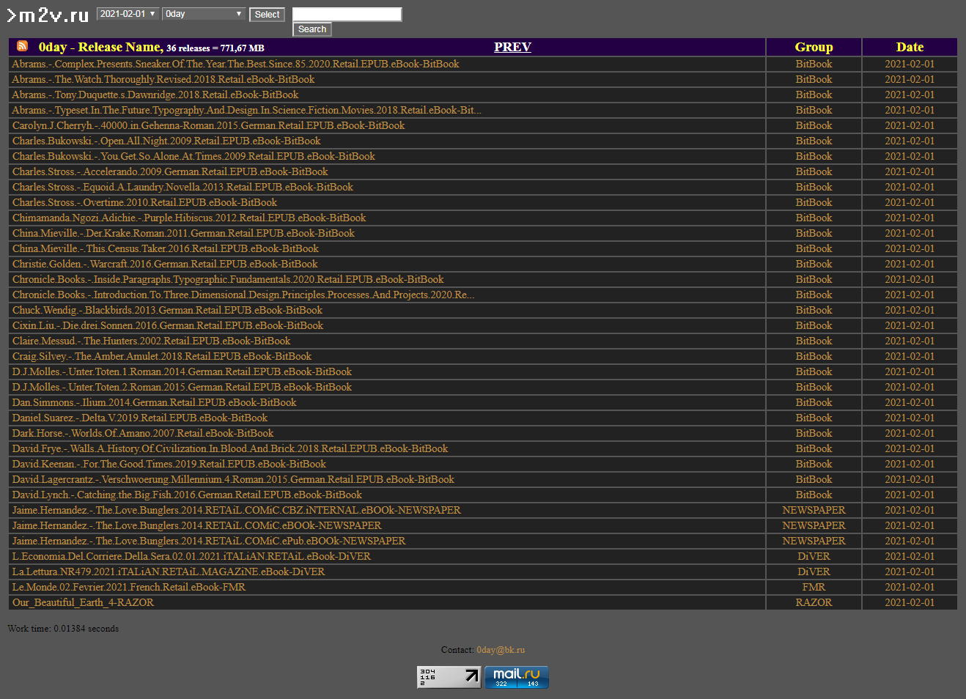Open Dark Horse Worlds Of Amano release
The width and height of the screenshot is (966, 699).
tap(143, 433)
